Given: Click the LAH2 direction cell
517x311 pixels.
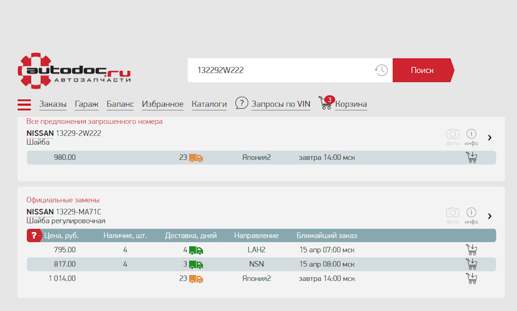Looking at the screenshot, I should point(256,250).
